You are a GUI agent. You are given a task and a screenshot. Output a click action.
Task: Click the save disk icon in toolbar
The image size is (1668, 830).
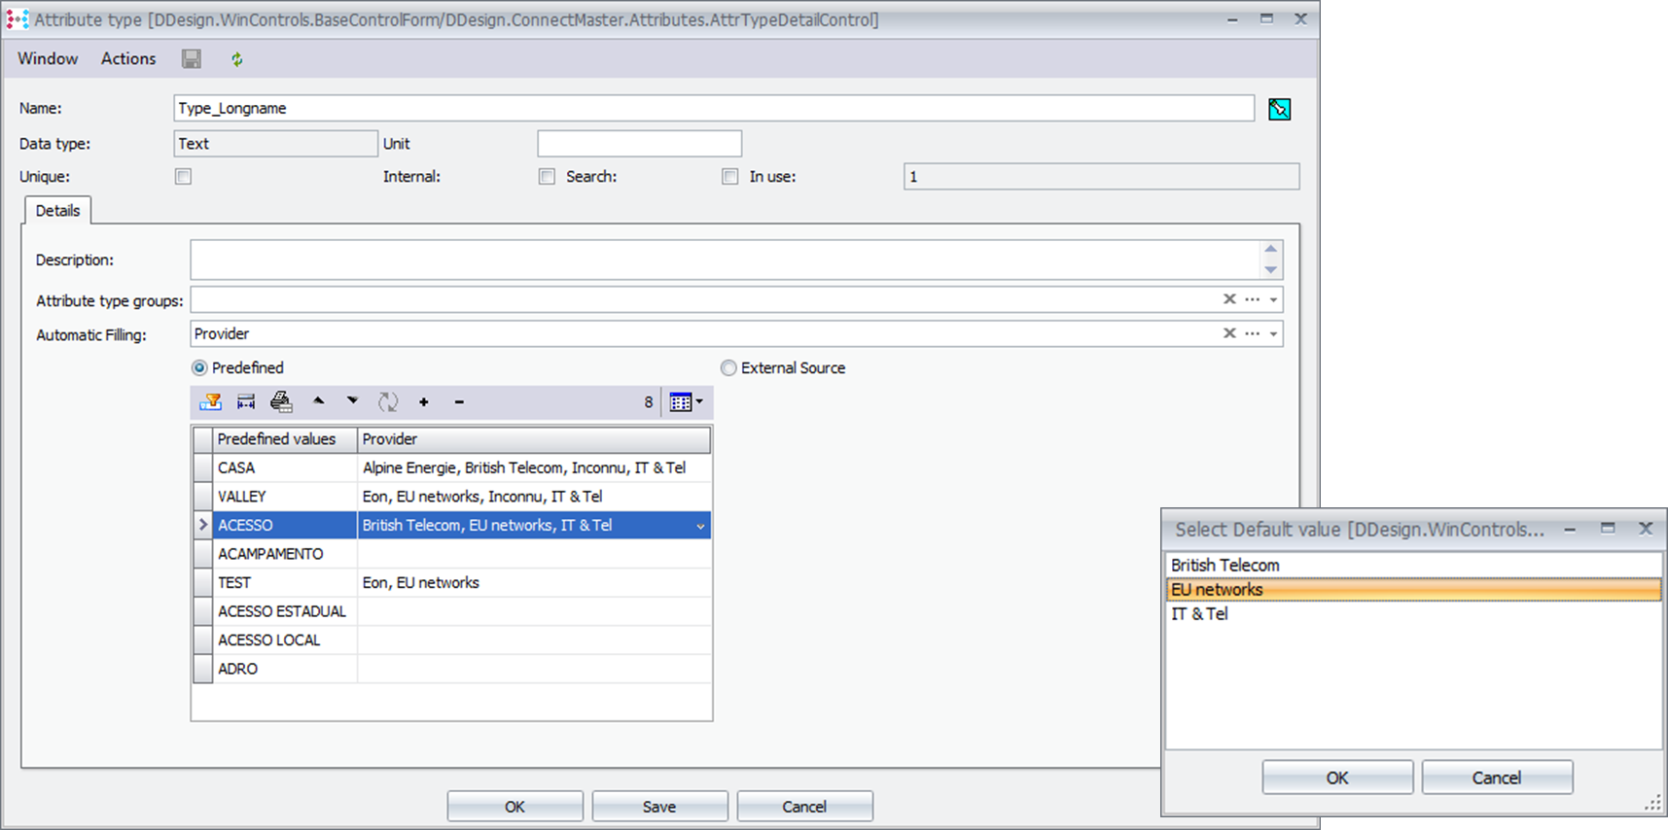192,59
